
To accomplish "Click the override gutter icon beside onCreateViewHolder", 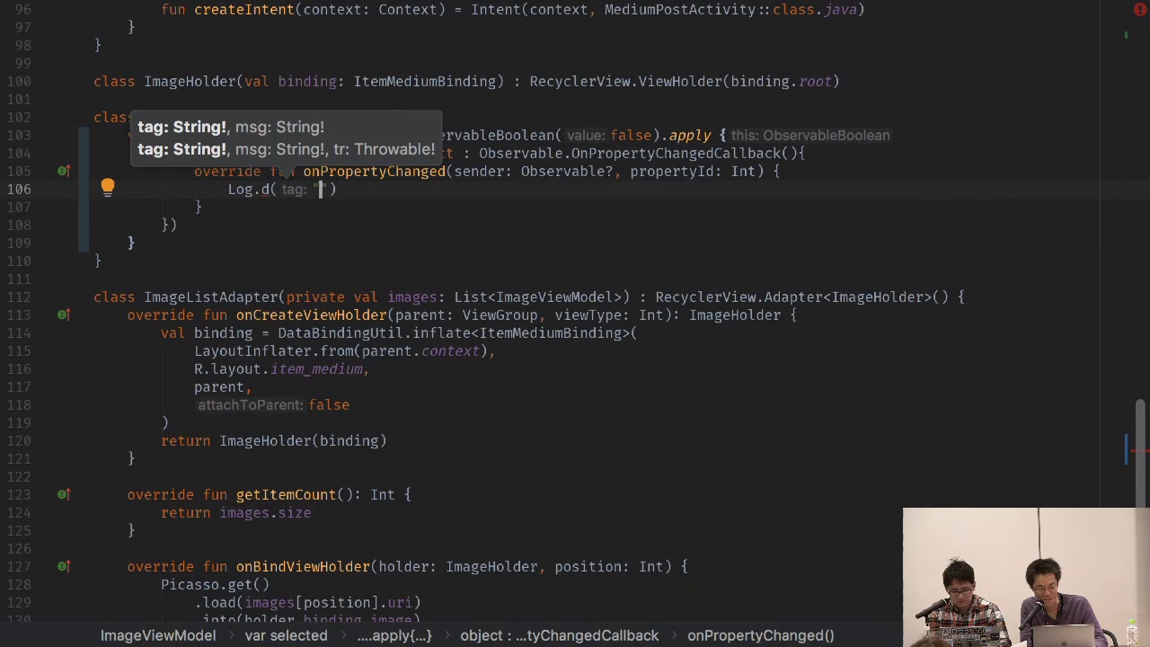I will (x=63, y=315).
